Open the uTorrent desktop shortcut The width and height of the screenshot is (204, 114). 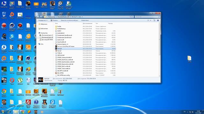(x=20, y=81)
